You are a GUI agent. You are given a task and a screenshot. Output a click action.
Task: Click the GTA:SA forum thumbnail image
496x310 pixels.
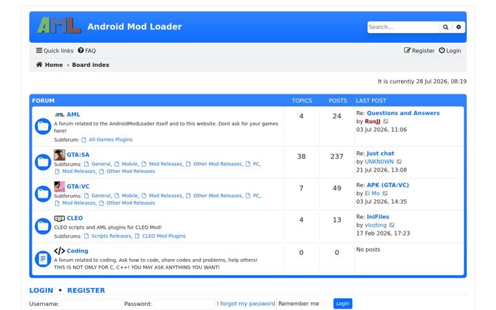[59, 155]
